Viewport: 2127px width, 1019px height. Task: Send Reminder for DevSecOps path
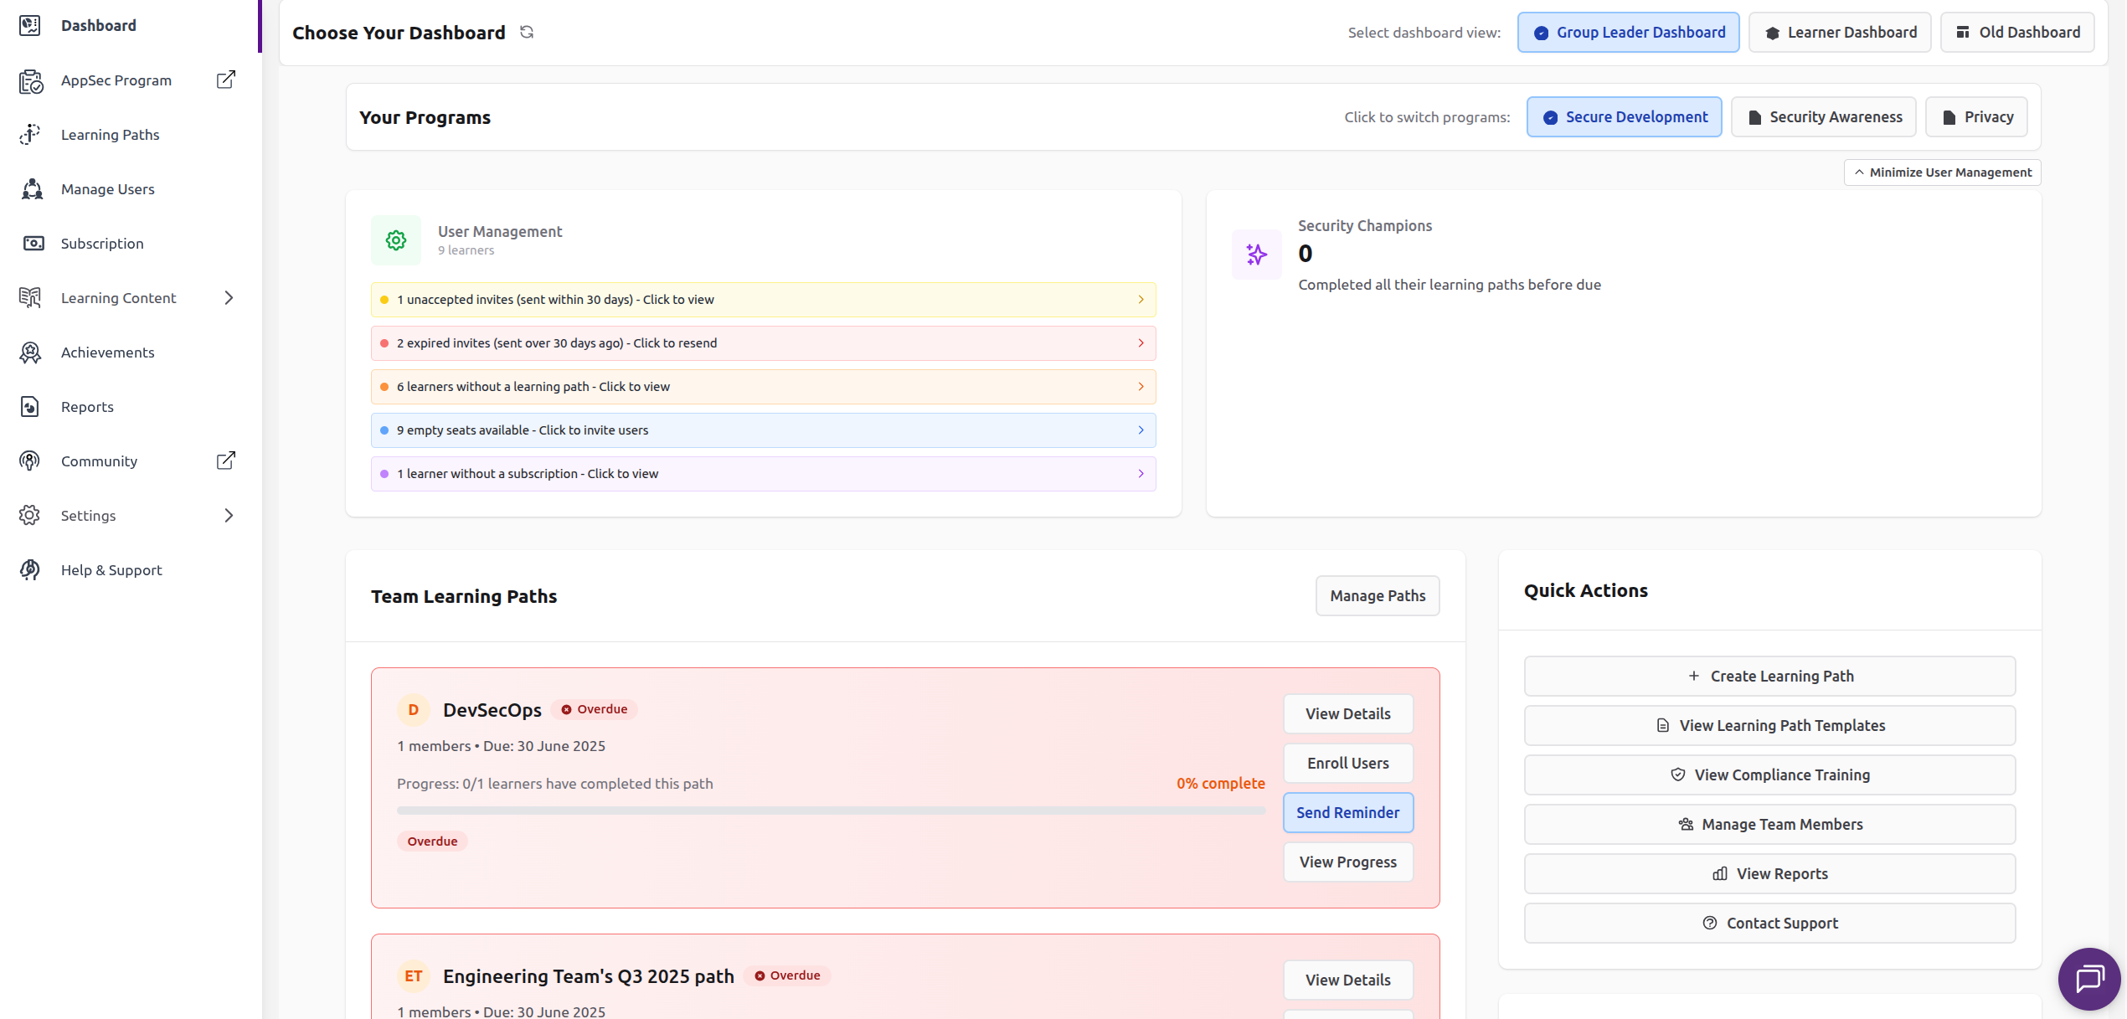tap(1348, 813)
